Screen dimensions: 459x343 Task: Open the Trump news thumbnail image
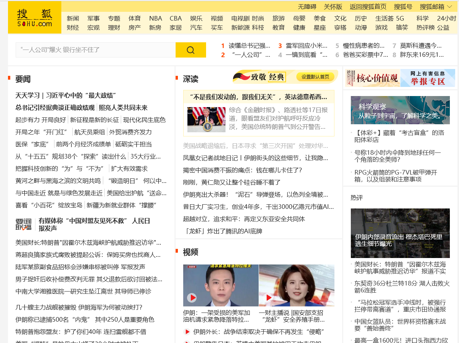206,120
